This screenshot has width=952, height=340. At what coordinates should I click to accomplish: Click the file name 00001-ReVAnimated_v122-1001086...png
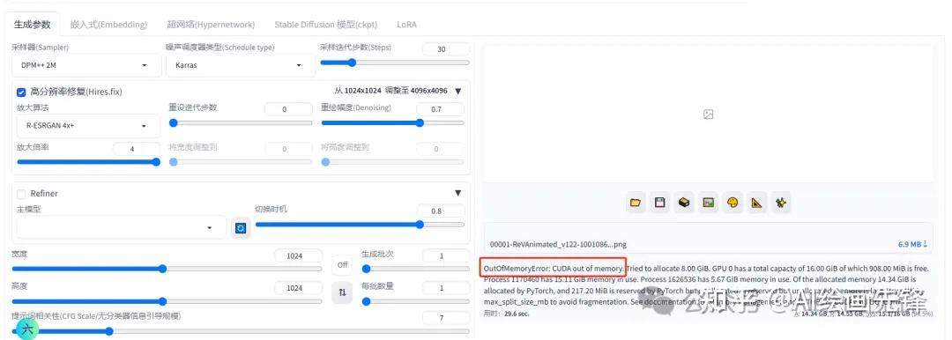pyautogui.click(x=558, y=244)
